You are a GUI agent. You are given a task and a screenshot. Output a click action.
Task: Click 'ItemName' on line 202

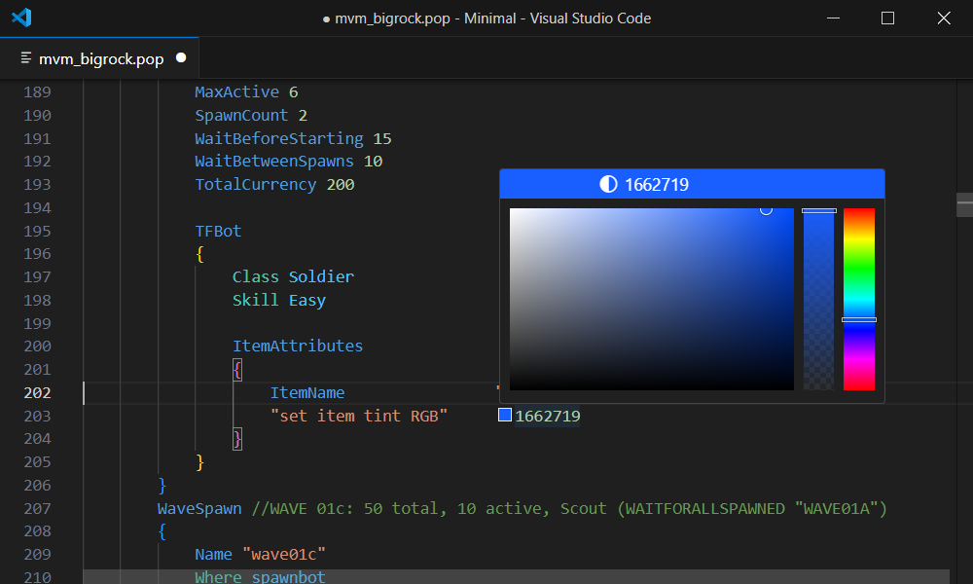point(307,393)
